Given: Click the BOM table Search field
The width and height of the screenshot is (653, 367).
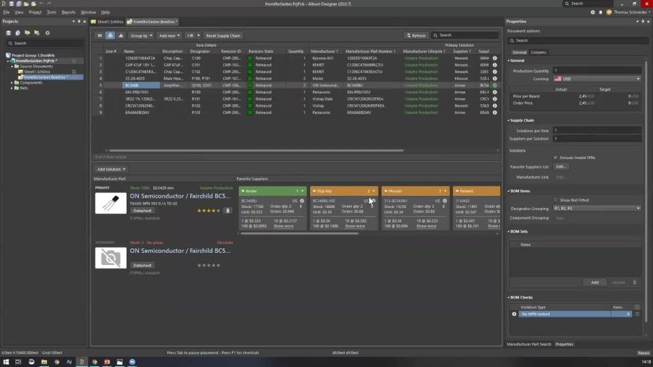Looking at the screenshot, I should coord(465,35).
